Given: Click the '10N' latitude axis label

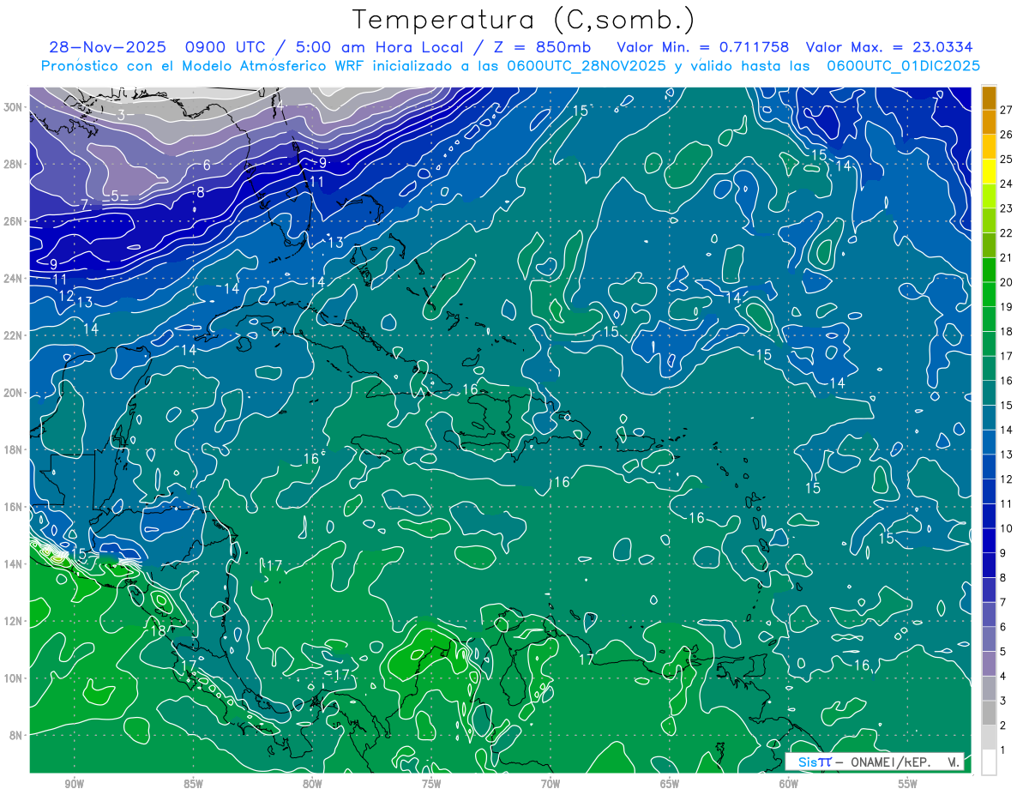Looking at the screenshot, I should (14, 678).
